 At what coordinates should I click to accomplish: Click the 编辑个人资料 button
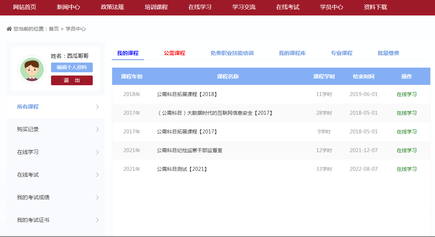coord(72,67)
